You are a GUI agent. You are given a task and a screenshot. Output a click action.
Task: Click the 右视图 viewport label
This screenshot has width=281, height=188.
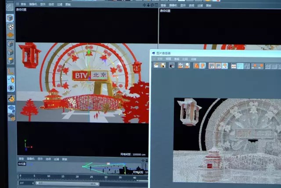click(x=22, y=164)
